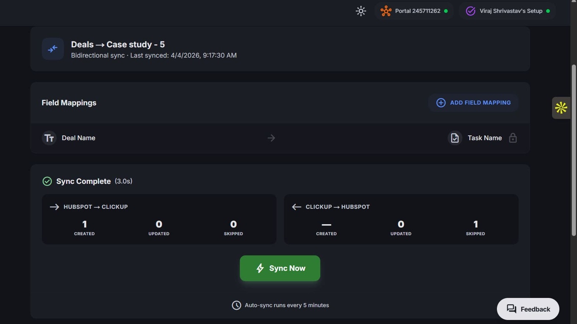Viewport: 577px width, 324px height.
Task: Open the Portal 245711262 connection badge
Action: point(414,11)
